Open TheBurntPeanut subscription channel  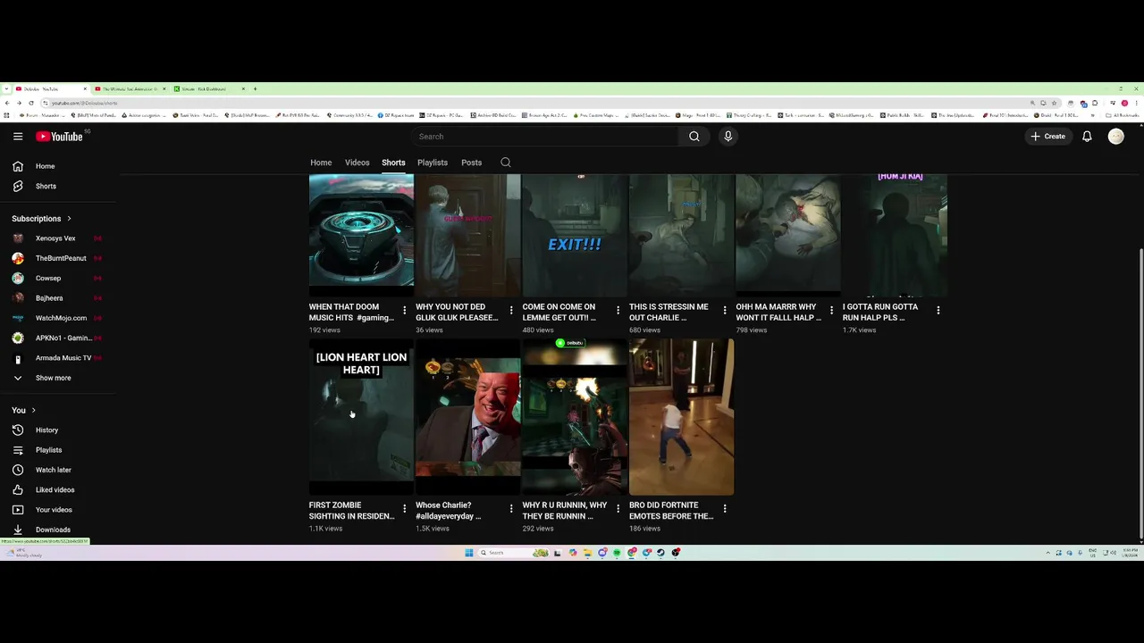[x=60, y=258]
